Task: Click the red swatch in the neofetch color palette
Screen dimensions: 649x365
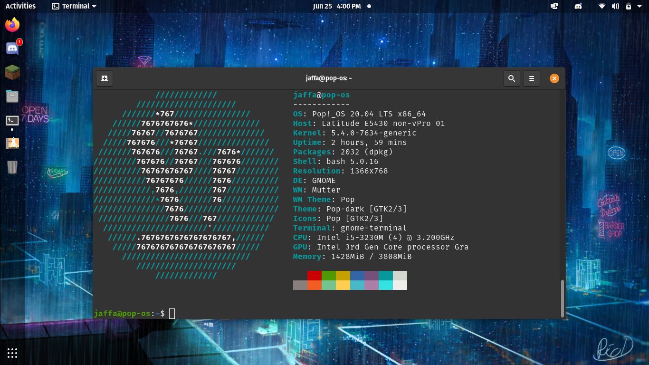Action: click(314, 275)
